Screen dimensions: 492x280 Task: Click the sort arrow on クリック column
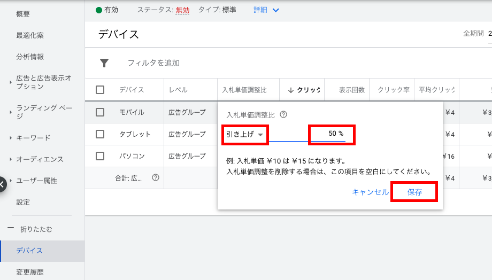pyautogui.click(x=290, y=90)
